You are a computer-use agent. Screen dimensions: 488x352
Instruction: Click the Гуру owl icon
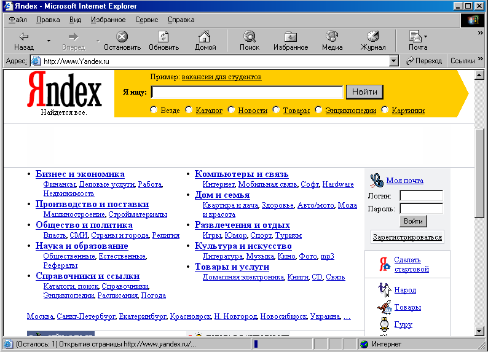[385, 324]
